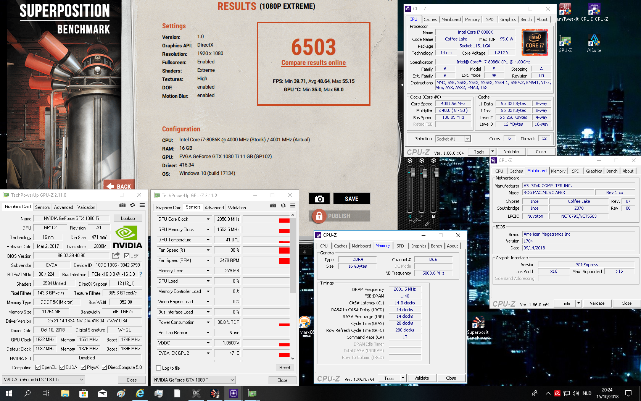Open Validation tab in GPU-Z Sensors window
Viewport: 641px width, 401px height.
237,207
